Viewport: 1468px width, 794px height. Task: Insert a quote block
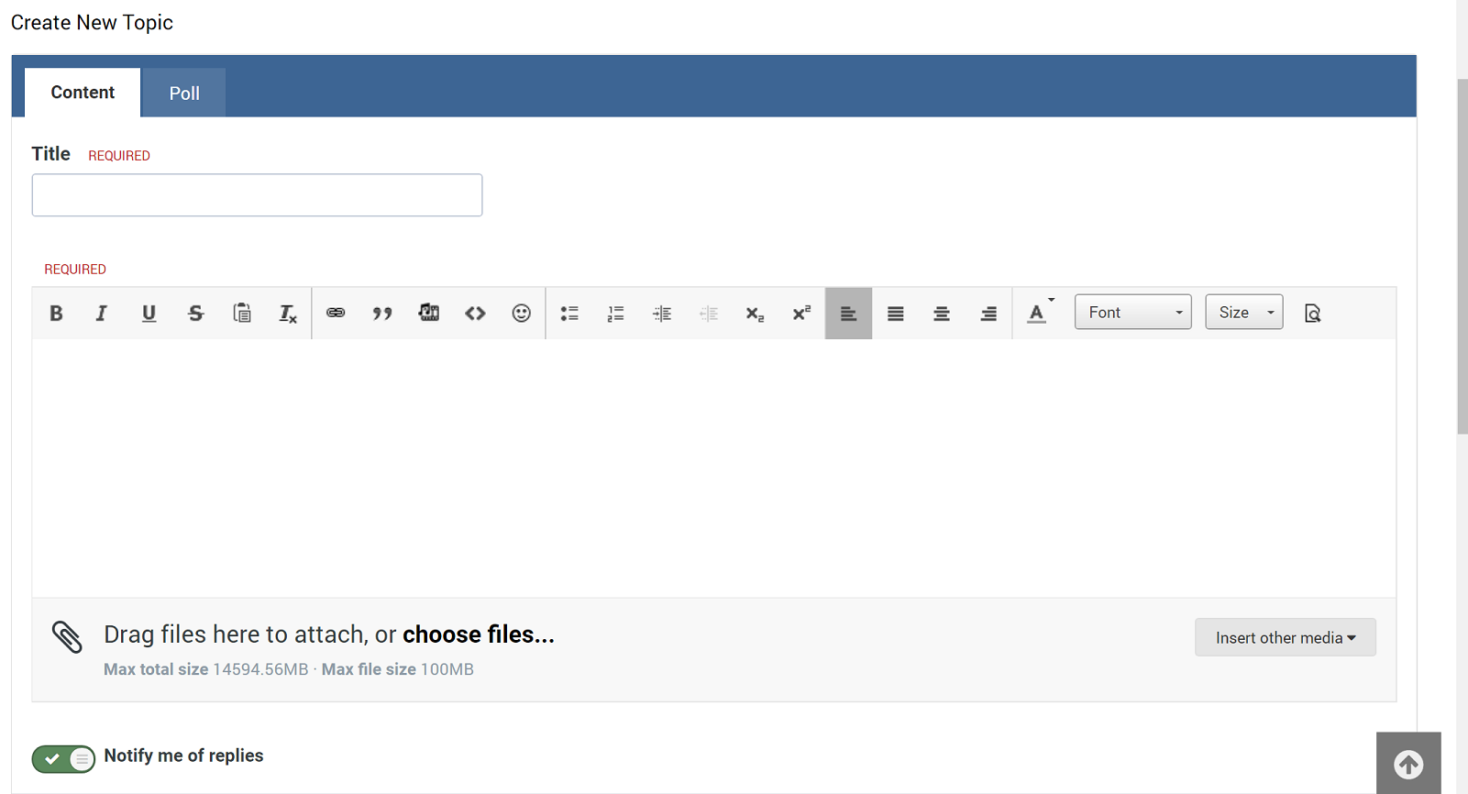click(x=382, y=314)
